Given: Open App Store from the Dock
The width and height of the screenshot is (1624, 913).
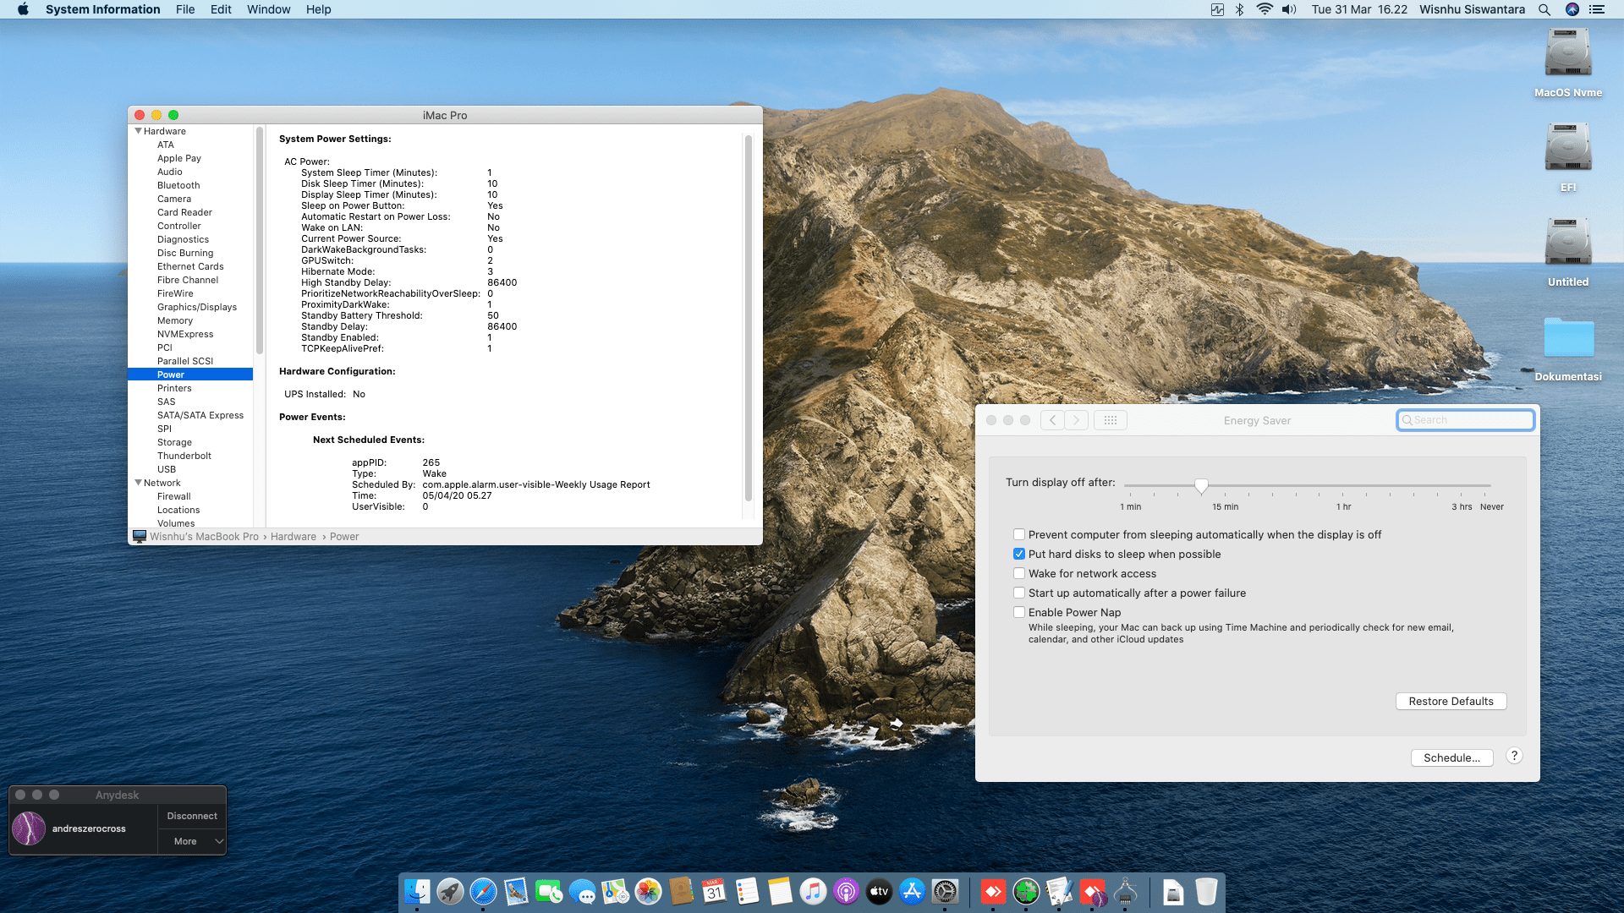Looking at the screenshot, I should click(x=912, y=891).
